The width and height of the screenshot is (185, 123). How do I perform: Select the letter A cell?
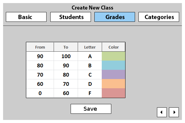(90, 56)
